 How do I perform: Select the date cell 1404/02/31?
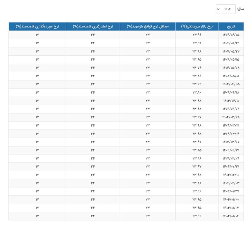pyautogui.click(x=231, y=150)
